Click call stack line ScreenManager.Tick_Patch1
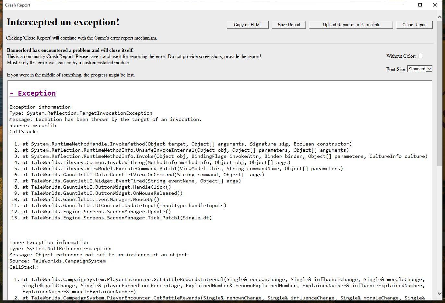445x303 pixels. pos(117,218)
